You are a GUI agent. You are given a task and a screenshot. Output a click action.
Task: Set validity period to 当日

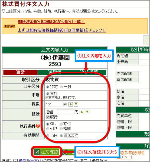(48, 136)
